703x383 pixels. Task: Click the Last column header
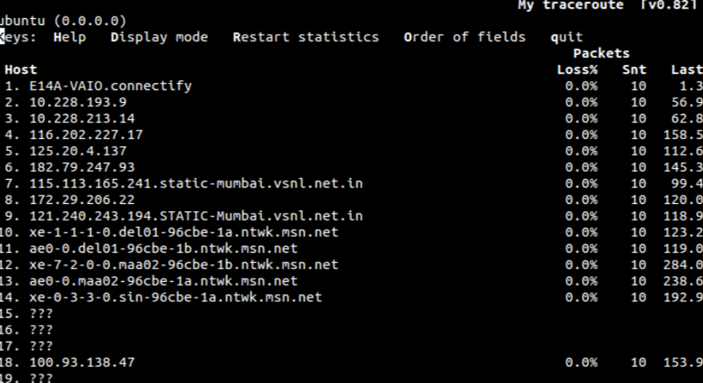687,70
